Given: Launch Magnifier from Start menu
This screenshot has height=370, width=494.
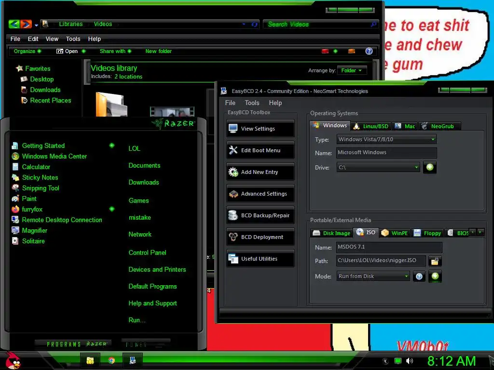Looking at the screenshot, I should click(29, 230).
